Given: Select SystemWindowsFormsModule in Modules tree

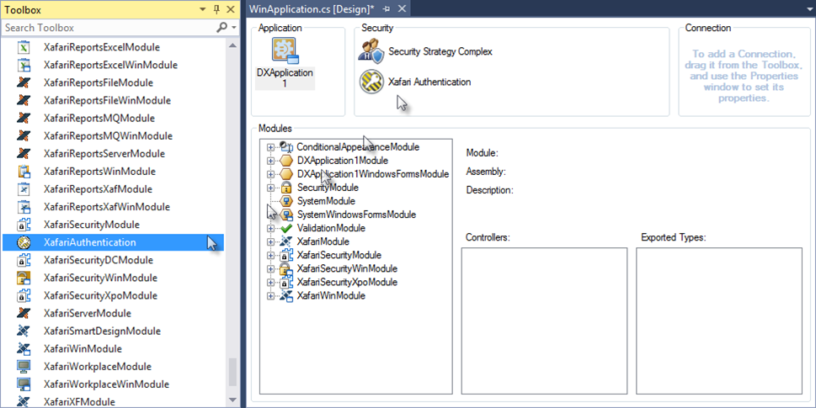Looking at the screenshot, I should (x=356, y=215).
